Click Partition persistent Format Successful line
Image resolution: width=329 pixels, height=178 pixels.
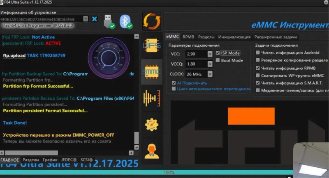click(45, 110)
